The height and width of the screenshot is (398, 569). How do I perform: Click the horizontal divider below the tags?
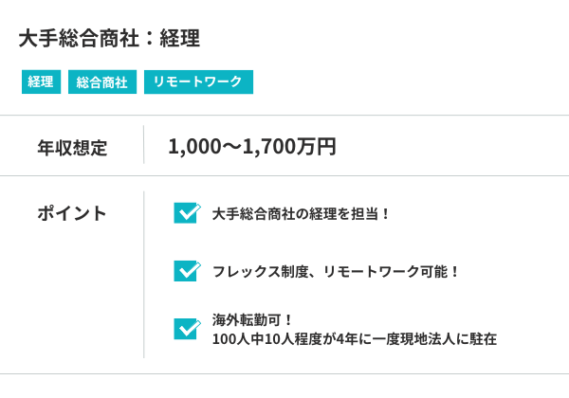click(284, 116)
